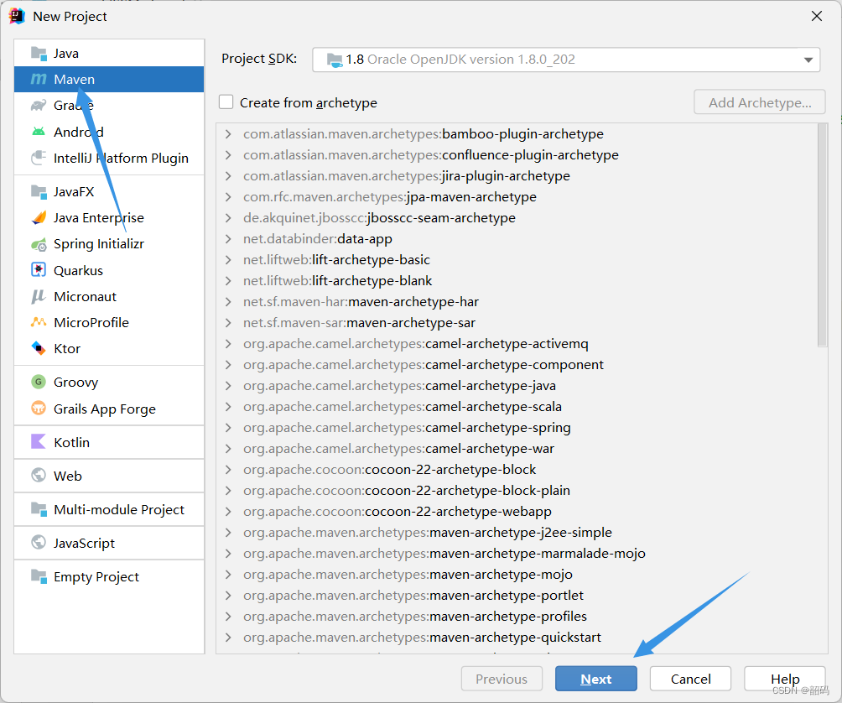Click the IntelliJ Platform Plugin icon
The height and width of the screenshot is (703, 842).
click(x=39, y=158)
